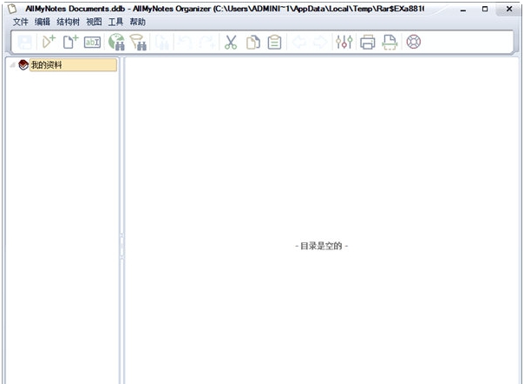Open the 帮助 menu
Image resolution: width=524 pixels, height=384 pixels.
pyautogui.click(x=138, y=22)
